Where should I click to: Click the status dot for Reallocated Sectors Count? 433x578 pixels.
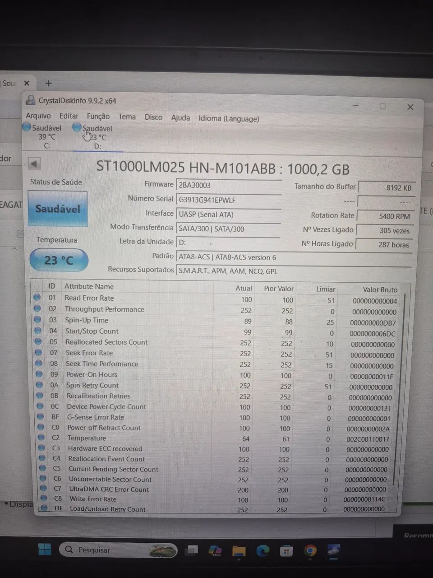tap(38, 342)
